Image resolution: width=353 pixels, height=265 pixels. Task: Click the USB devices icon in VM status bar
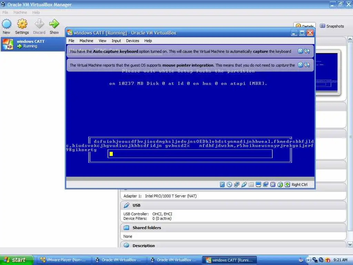[244, 185]
